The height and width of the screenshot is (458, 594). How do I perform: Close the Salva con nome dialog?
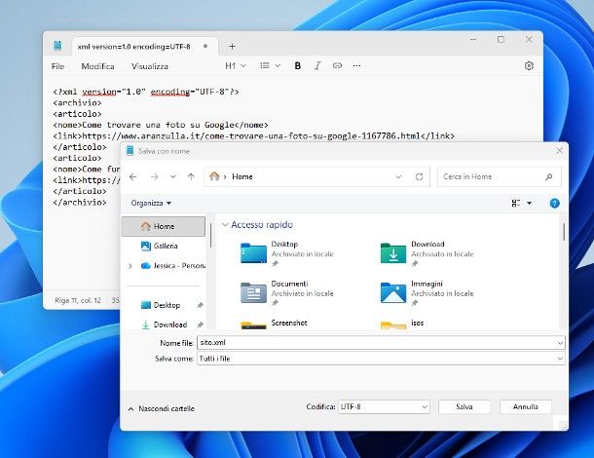559,151
